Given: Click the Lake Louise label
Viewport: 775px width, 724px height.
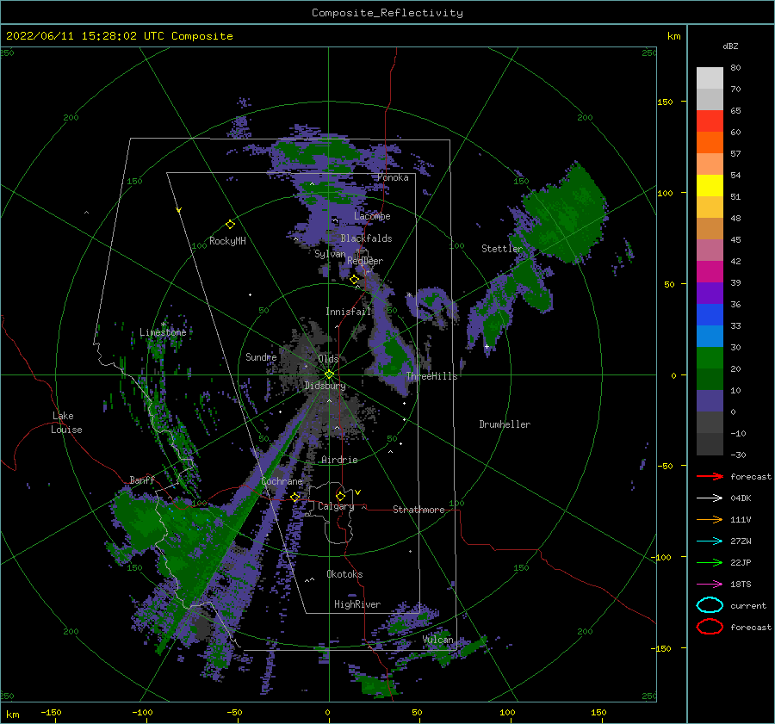Looking at the screenshot, I should [66, 423].
